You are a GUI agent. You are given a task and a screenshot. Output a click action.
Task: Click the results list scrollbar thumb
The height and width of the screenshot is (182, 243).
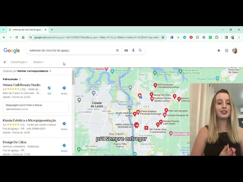(x=73, y=77)
